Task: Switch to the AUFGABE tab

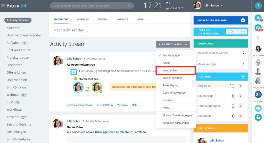Action: point(83,19)
